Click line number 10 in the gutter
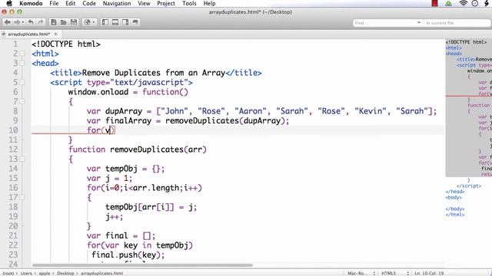Image resolution: width=492 pixels, height=276 pixels. 13,130
